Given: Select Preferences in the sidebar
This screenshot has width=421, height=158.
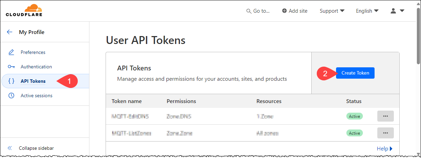Looking at the screenshot, I should point(33,52).
